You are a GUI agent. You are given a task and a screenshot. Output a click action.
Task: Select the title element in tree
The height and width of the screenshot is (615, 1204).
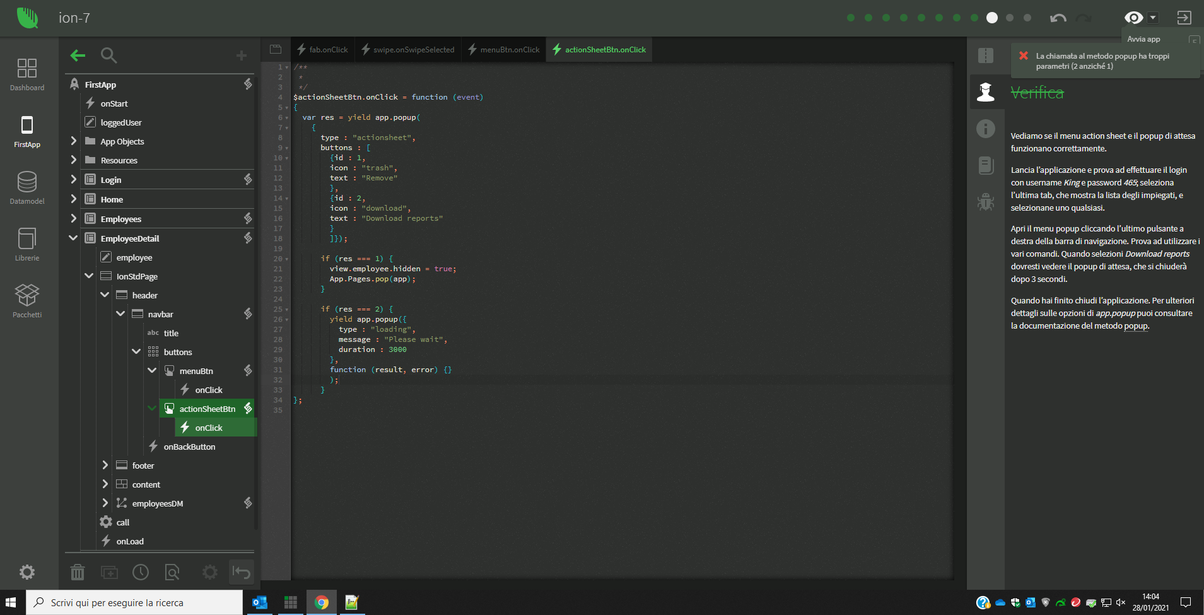click(171, 333)
